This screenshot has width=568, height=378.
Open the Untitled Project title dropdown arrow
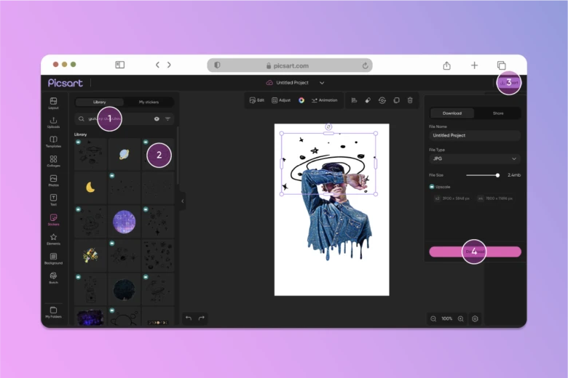pyautogui.click(x=322, y=83)
